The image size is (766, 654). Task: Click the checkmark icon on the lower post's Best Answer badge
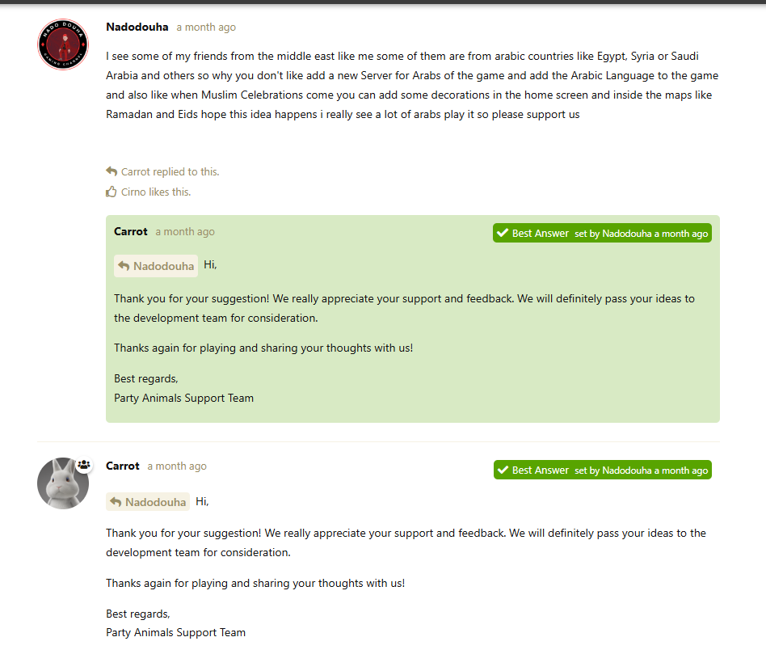(503, 470)
